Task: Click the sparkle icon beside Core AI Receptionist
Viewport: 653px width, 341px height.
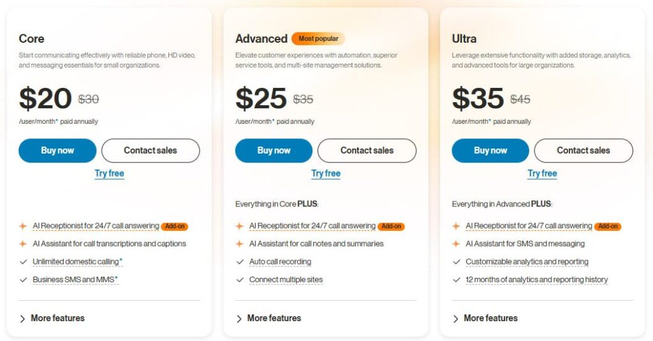Action: point(23,226)
